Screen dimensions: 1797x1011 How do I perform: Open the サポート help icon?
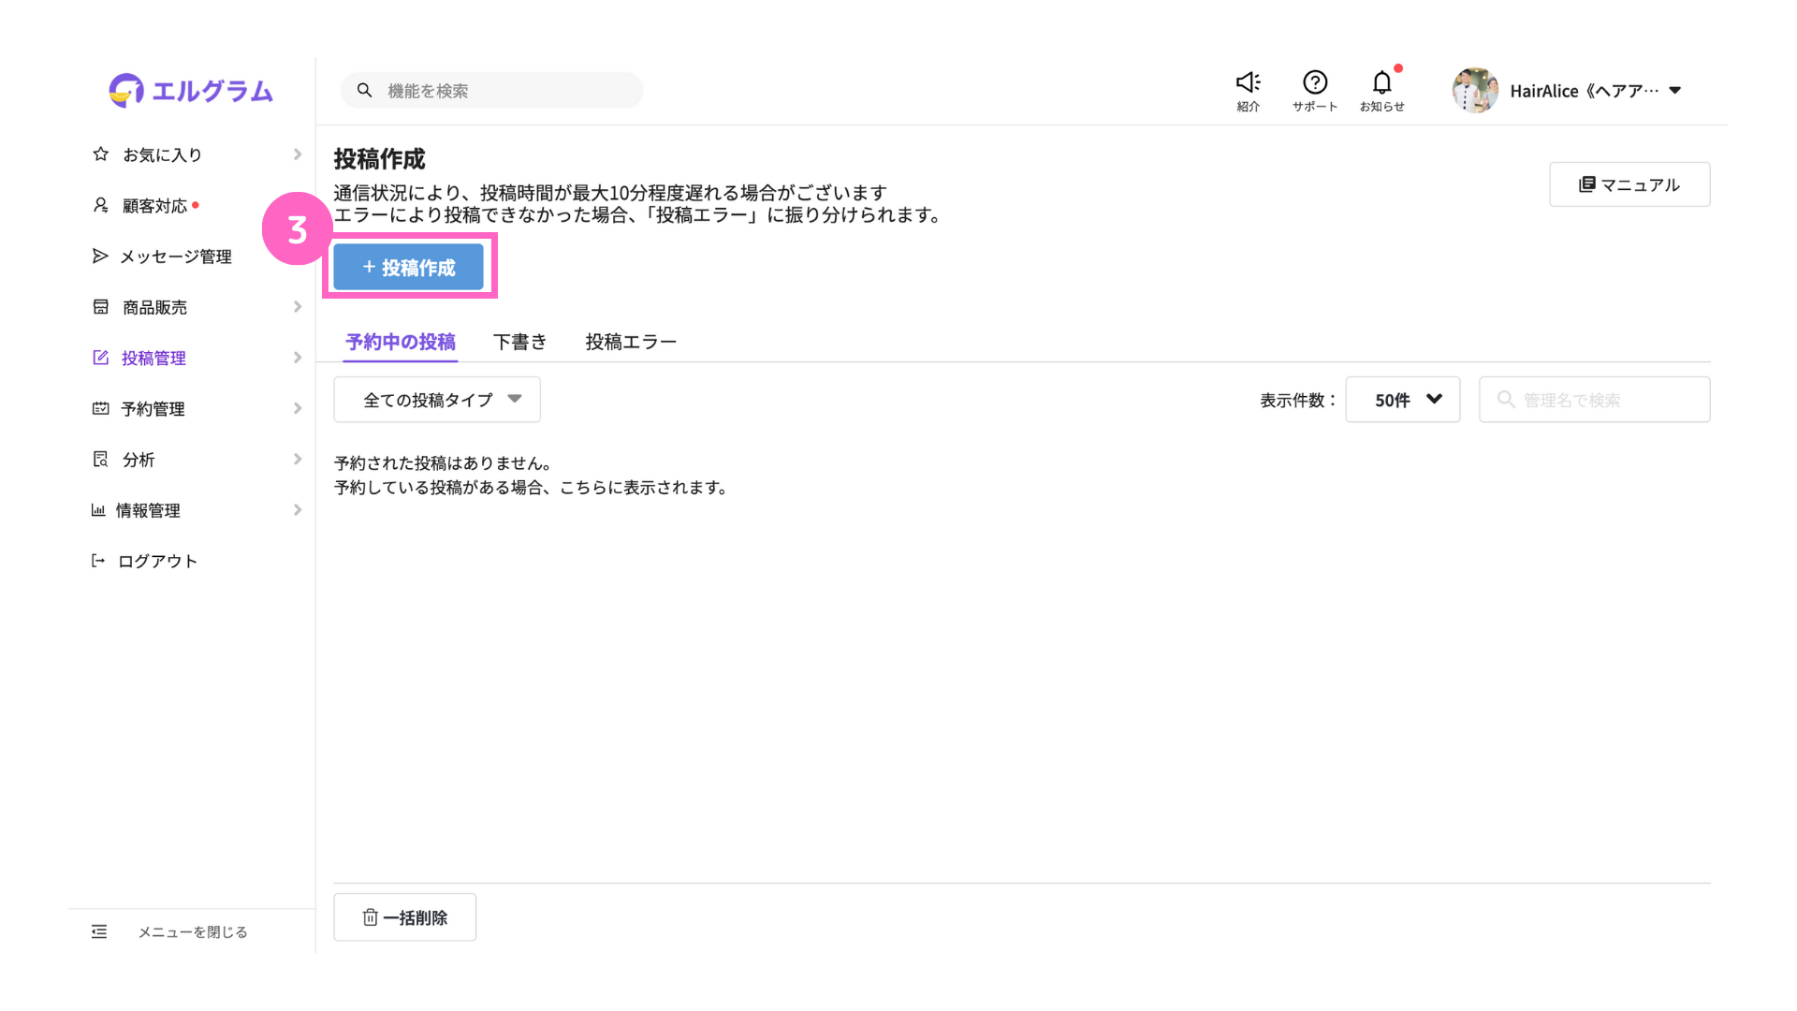tap(1314, 83)
